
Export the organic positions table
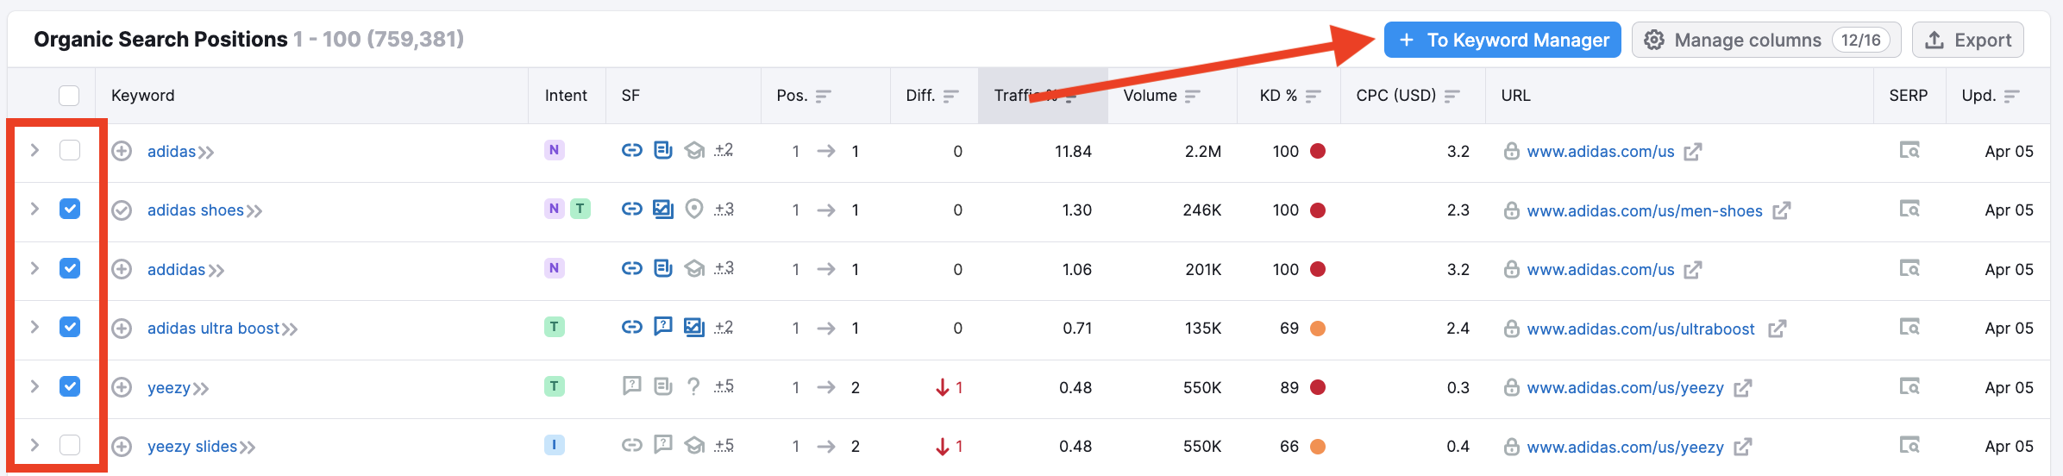pos(1968,40)
